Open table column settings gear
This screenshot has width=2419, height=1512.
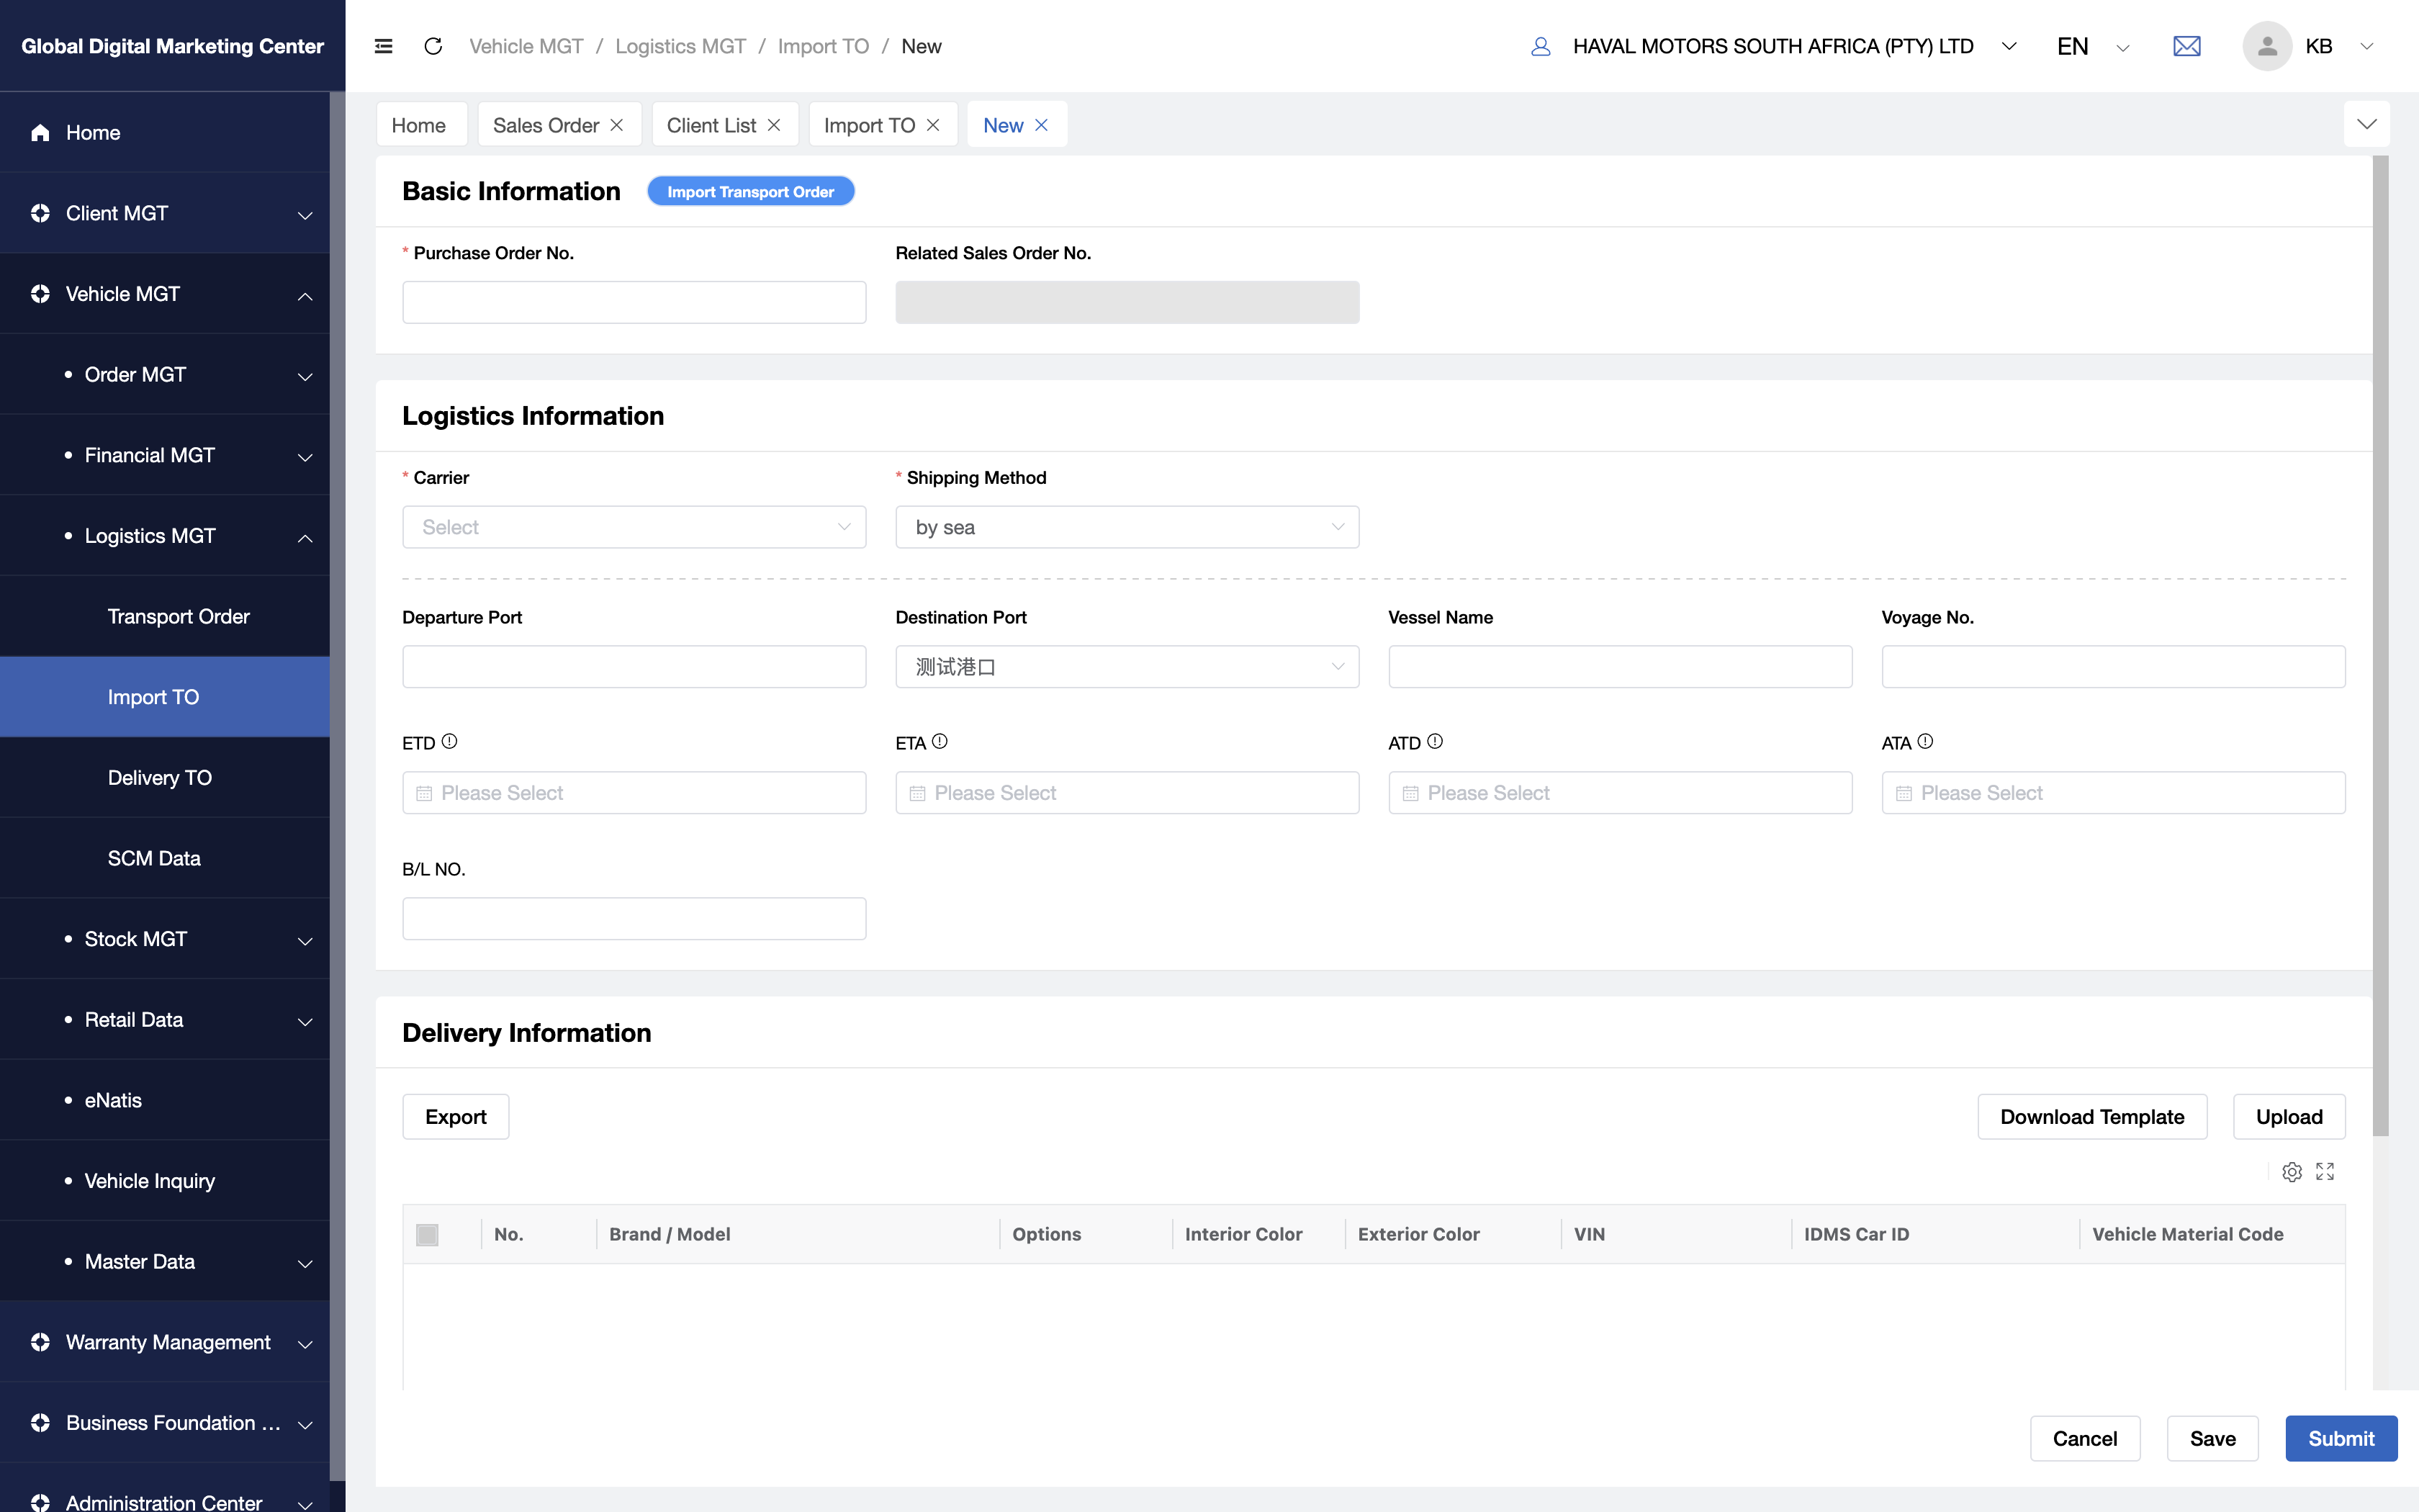[2292, 1171]
